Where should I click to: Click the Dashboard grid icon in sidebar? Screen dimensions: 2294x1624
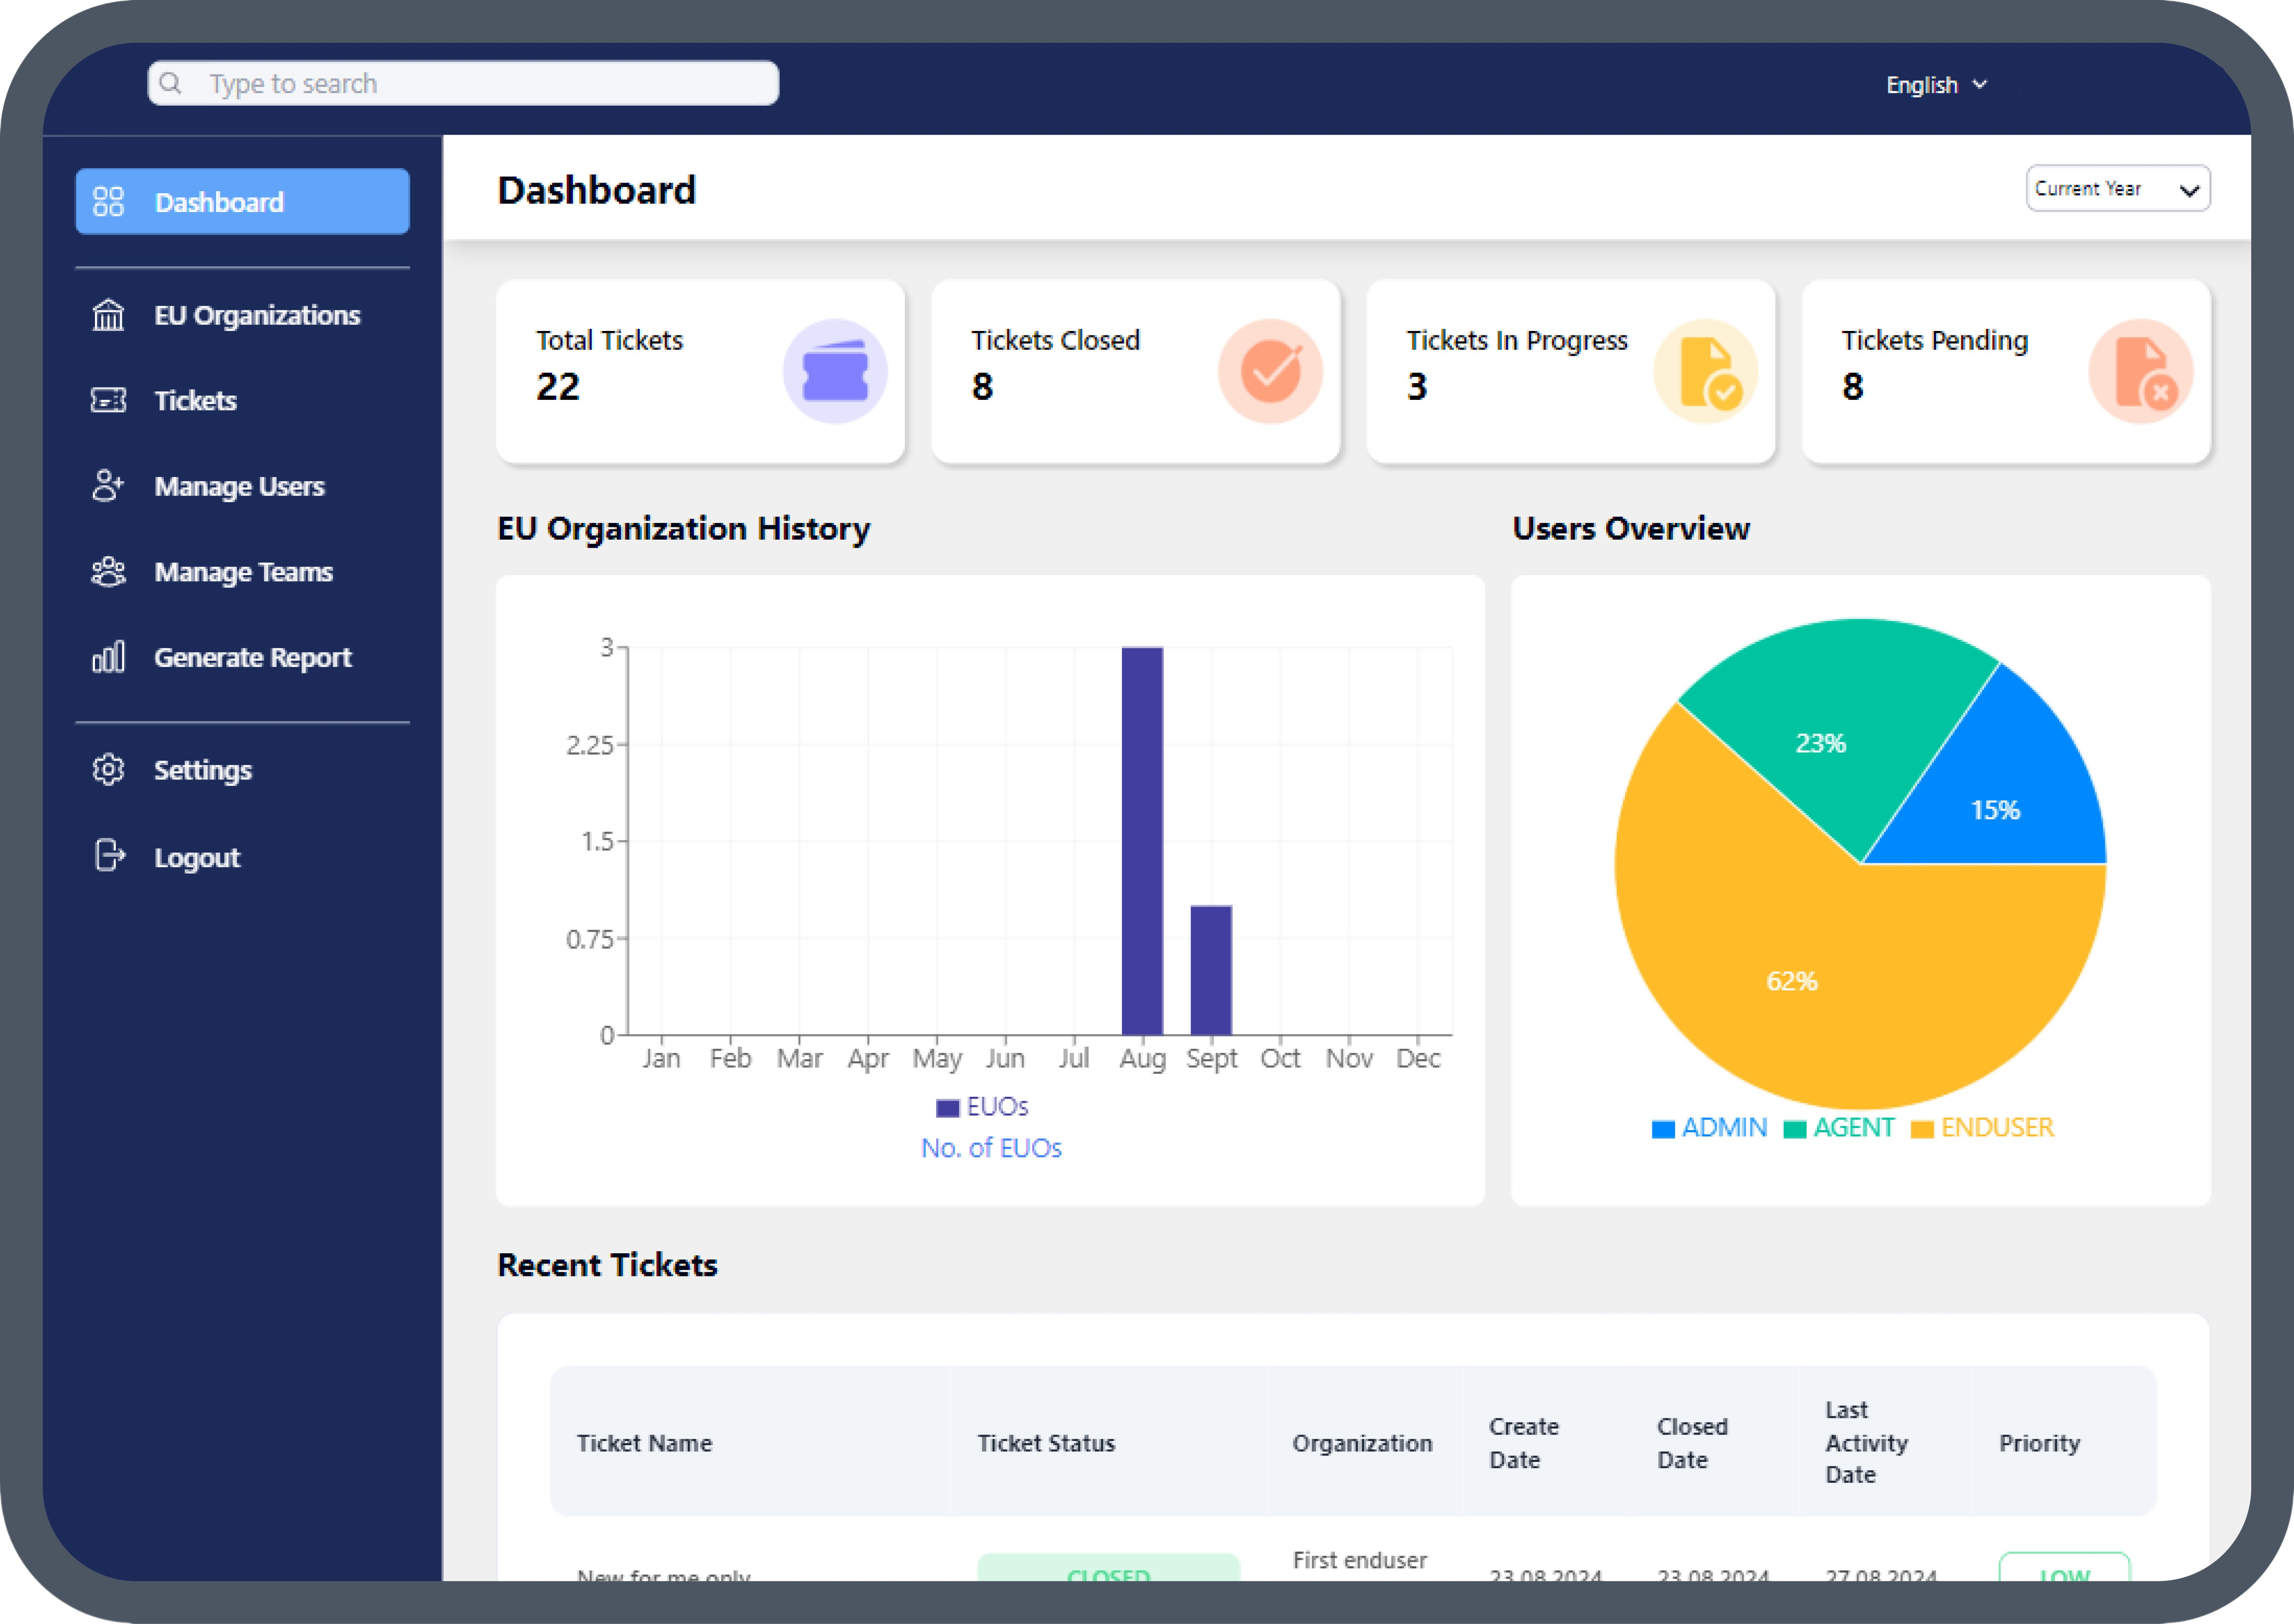point(108,201)
